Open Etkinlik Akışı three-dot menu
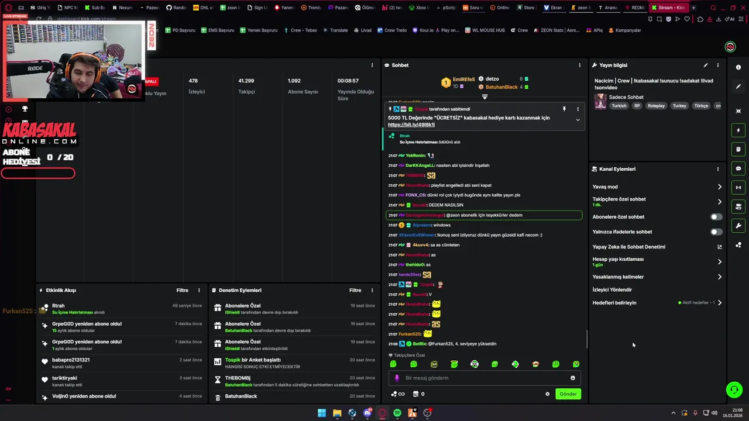The width and height of the screenshot is (749, 421). 199,290
